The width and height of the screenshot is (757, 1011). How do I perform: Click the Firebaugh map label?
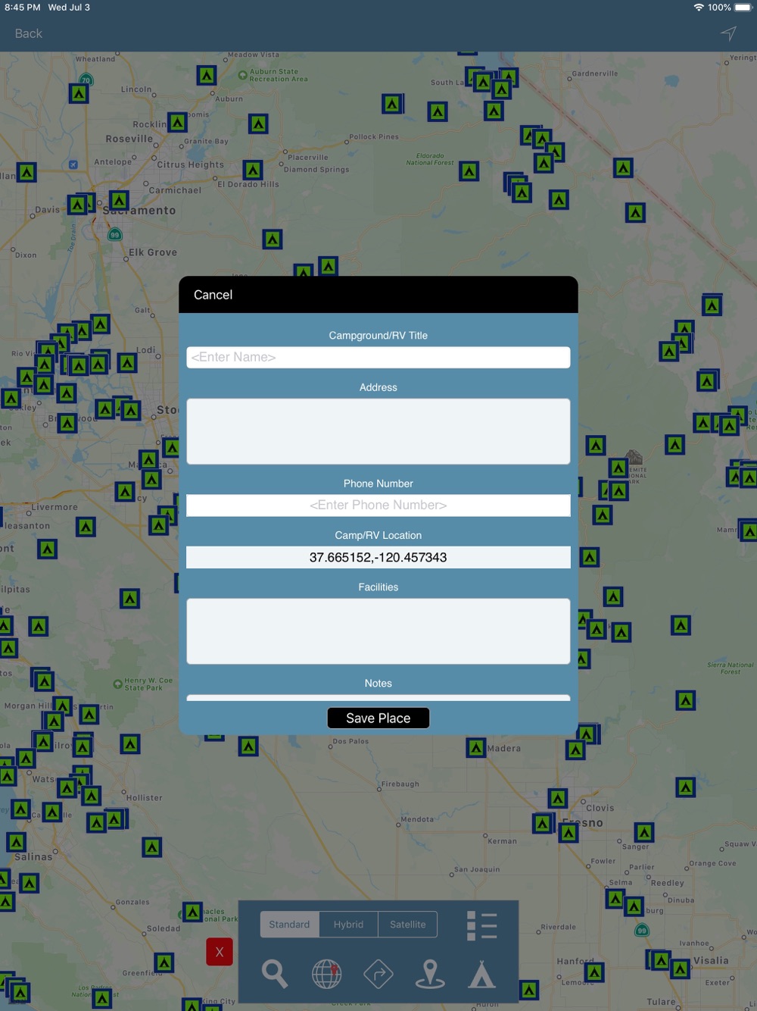(400, 784)
